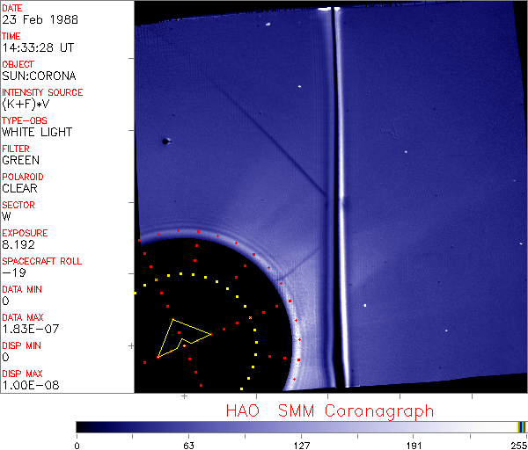The width and height of the screenshot is (528, 450).
Task: Select the 0 value under DISP MIN
Action: pos(6,357)
